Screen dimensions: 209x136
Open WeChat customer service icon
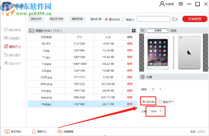[x=60, y=132]
